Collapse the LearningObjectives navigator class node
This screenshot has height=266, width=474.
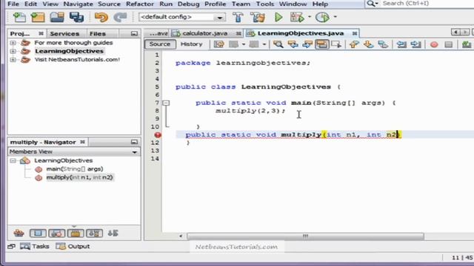pyautogui.click(x=13, y=161)
